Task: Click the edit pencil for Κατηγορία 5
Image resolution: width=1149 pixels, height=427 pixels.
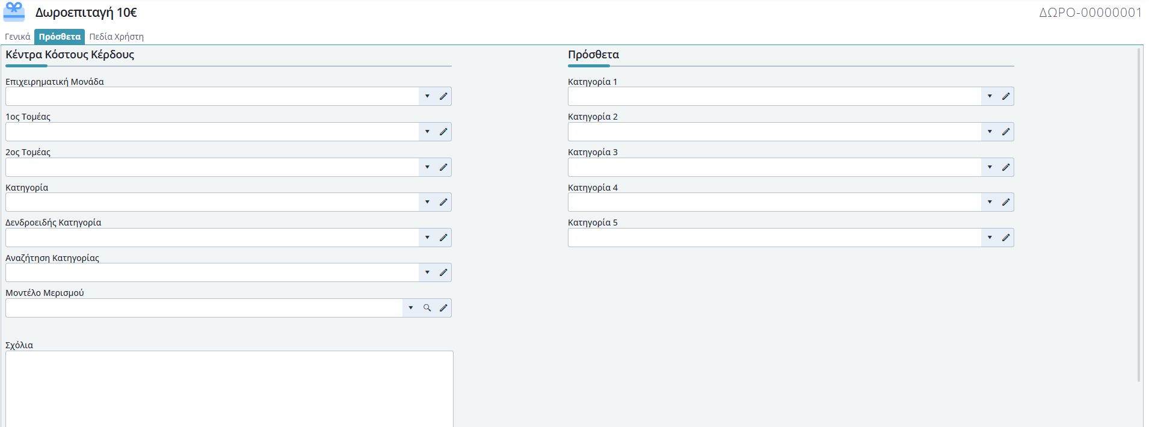Action: [x=1006, y=238]
